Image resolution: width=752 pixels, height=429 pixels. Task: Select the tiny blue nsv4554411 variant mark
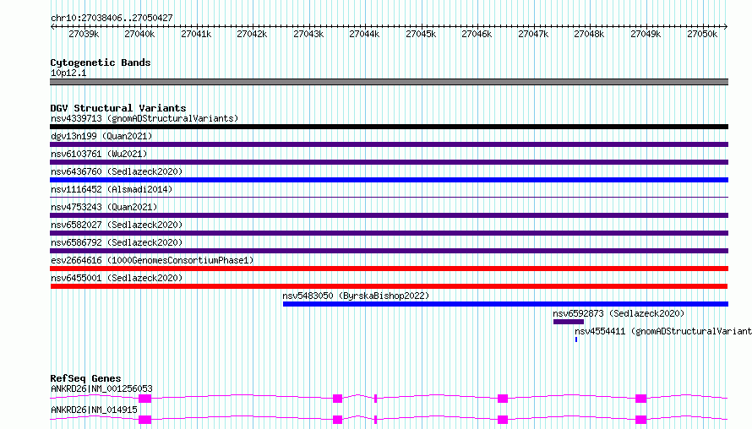(576, 339)
